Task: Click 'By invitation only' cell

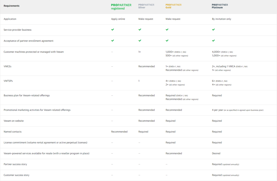Action: pos(222,19)
